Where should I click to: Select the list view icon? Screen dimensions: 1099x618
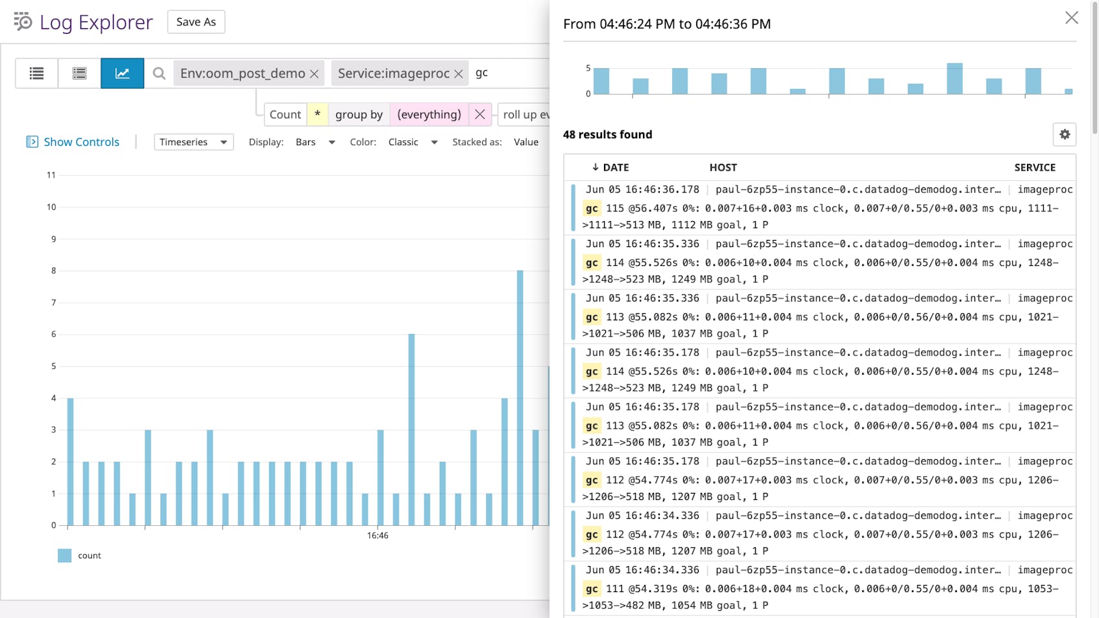pyautogui.click(x=36, y=73)
